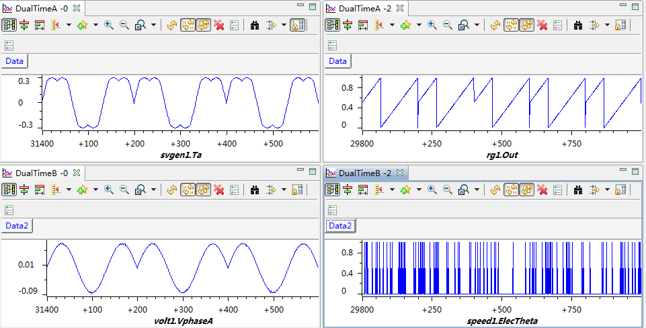
Task: Open graph properties icon in DualTimeB -0 toolbar
Action: pos(234,190)
